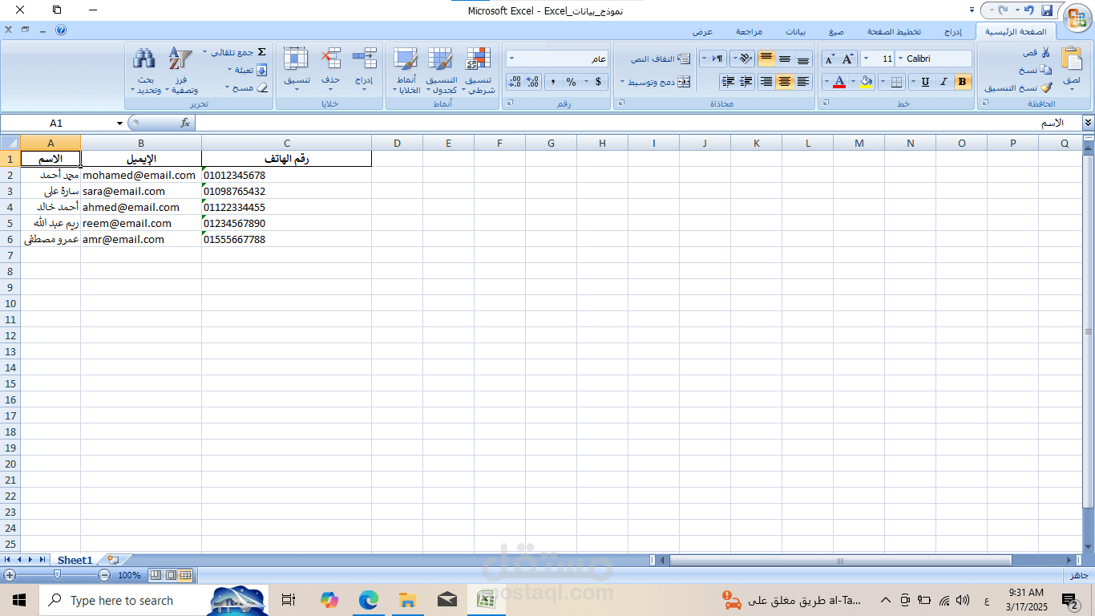
Task: Click the Delete cells (حذف) icon
Action: pos(330,59)
